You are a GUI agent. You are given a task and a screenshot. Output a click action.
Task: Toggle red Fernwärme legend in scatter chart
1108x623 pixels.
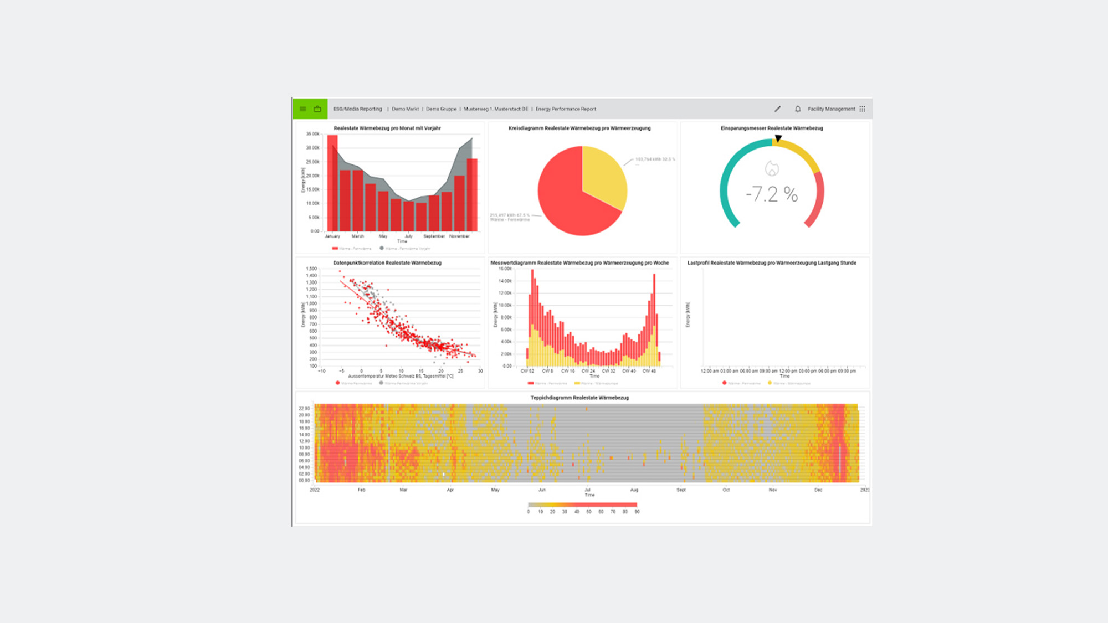[x=353, y=383]
